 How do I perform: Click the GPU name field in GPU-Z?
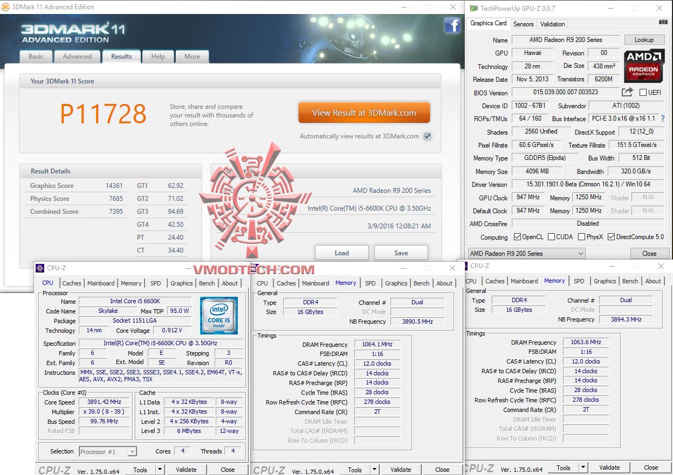533,53
